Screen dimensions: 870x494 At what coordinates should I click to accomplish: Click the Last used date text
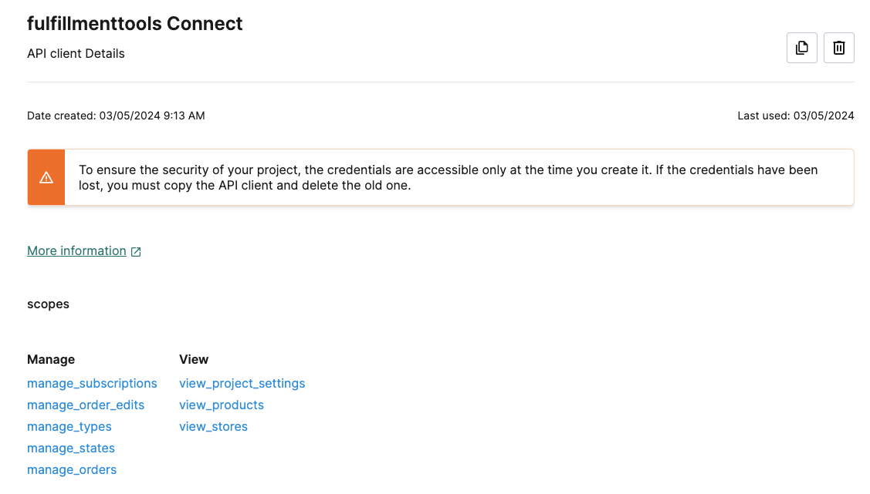(x=796, y=115)
